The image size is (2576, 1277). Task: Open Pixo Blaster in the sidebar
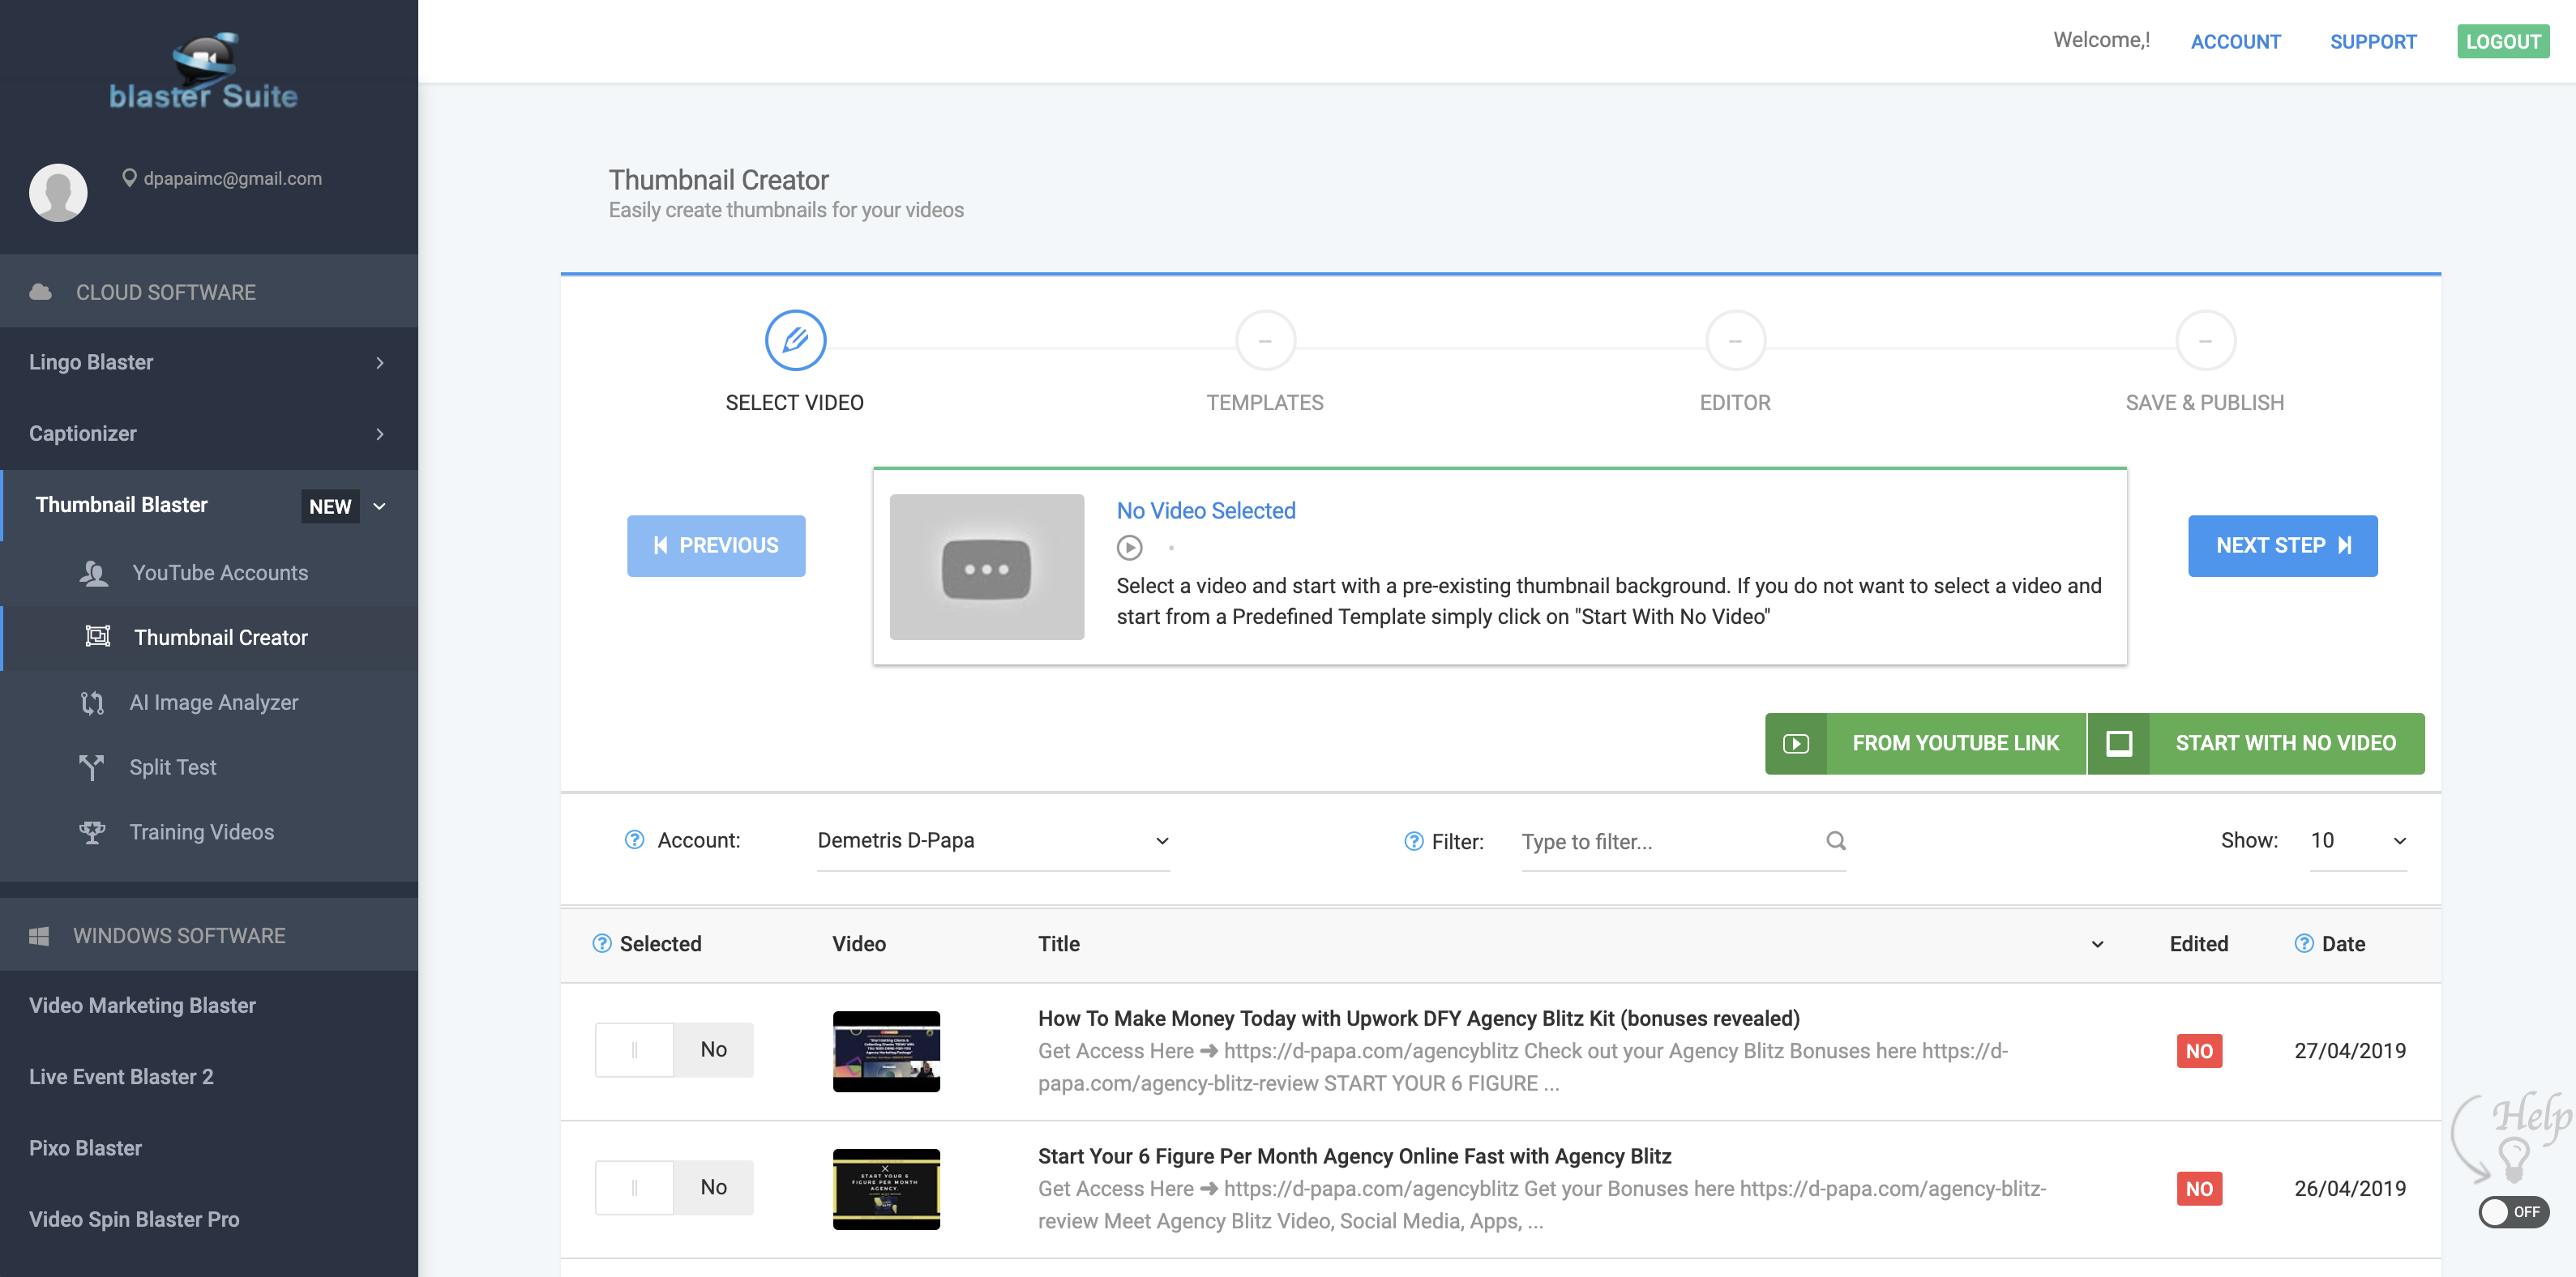tap(85, 1148)
